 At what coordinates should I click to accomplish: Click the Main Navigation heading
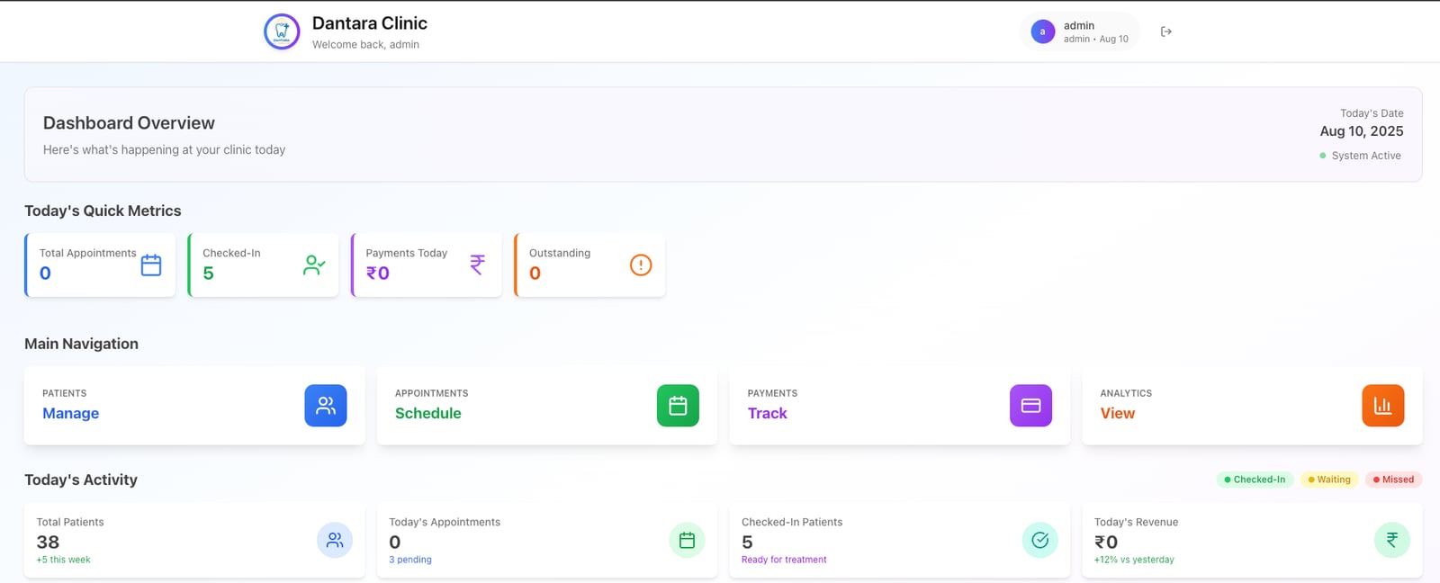81,344
